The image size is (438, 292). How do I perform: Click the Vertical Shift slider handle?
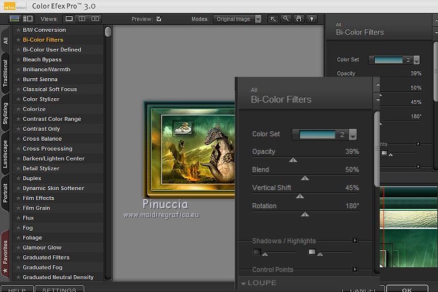point(300,196)
